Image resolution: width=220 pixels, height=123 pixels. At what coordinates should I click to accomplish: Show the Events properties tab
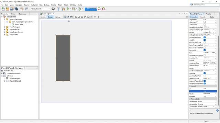click(x=203, y=17)
